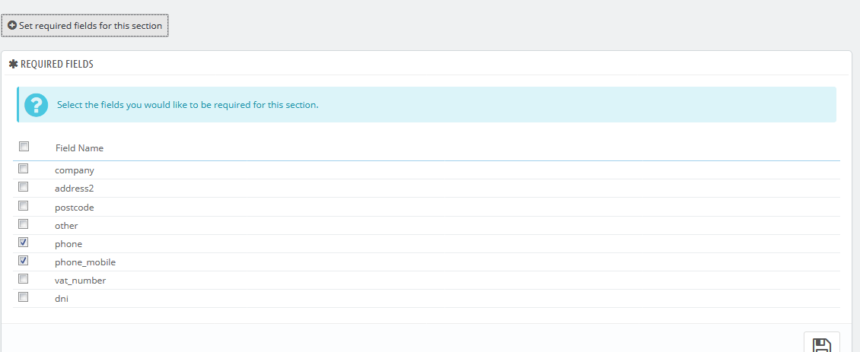
Task: Click the blue info message text
Action: pos(187,105)
